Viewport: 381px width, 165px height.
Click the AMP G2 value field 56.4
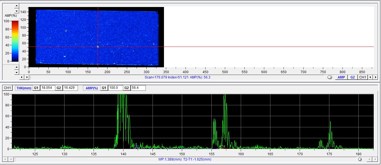pyautogui.click(x=138, y=88)
